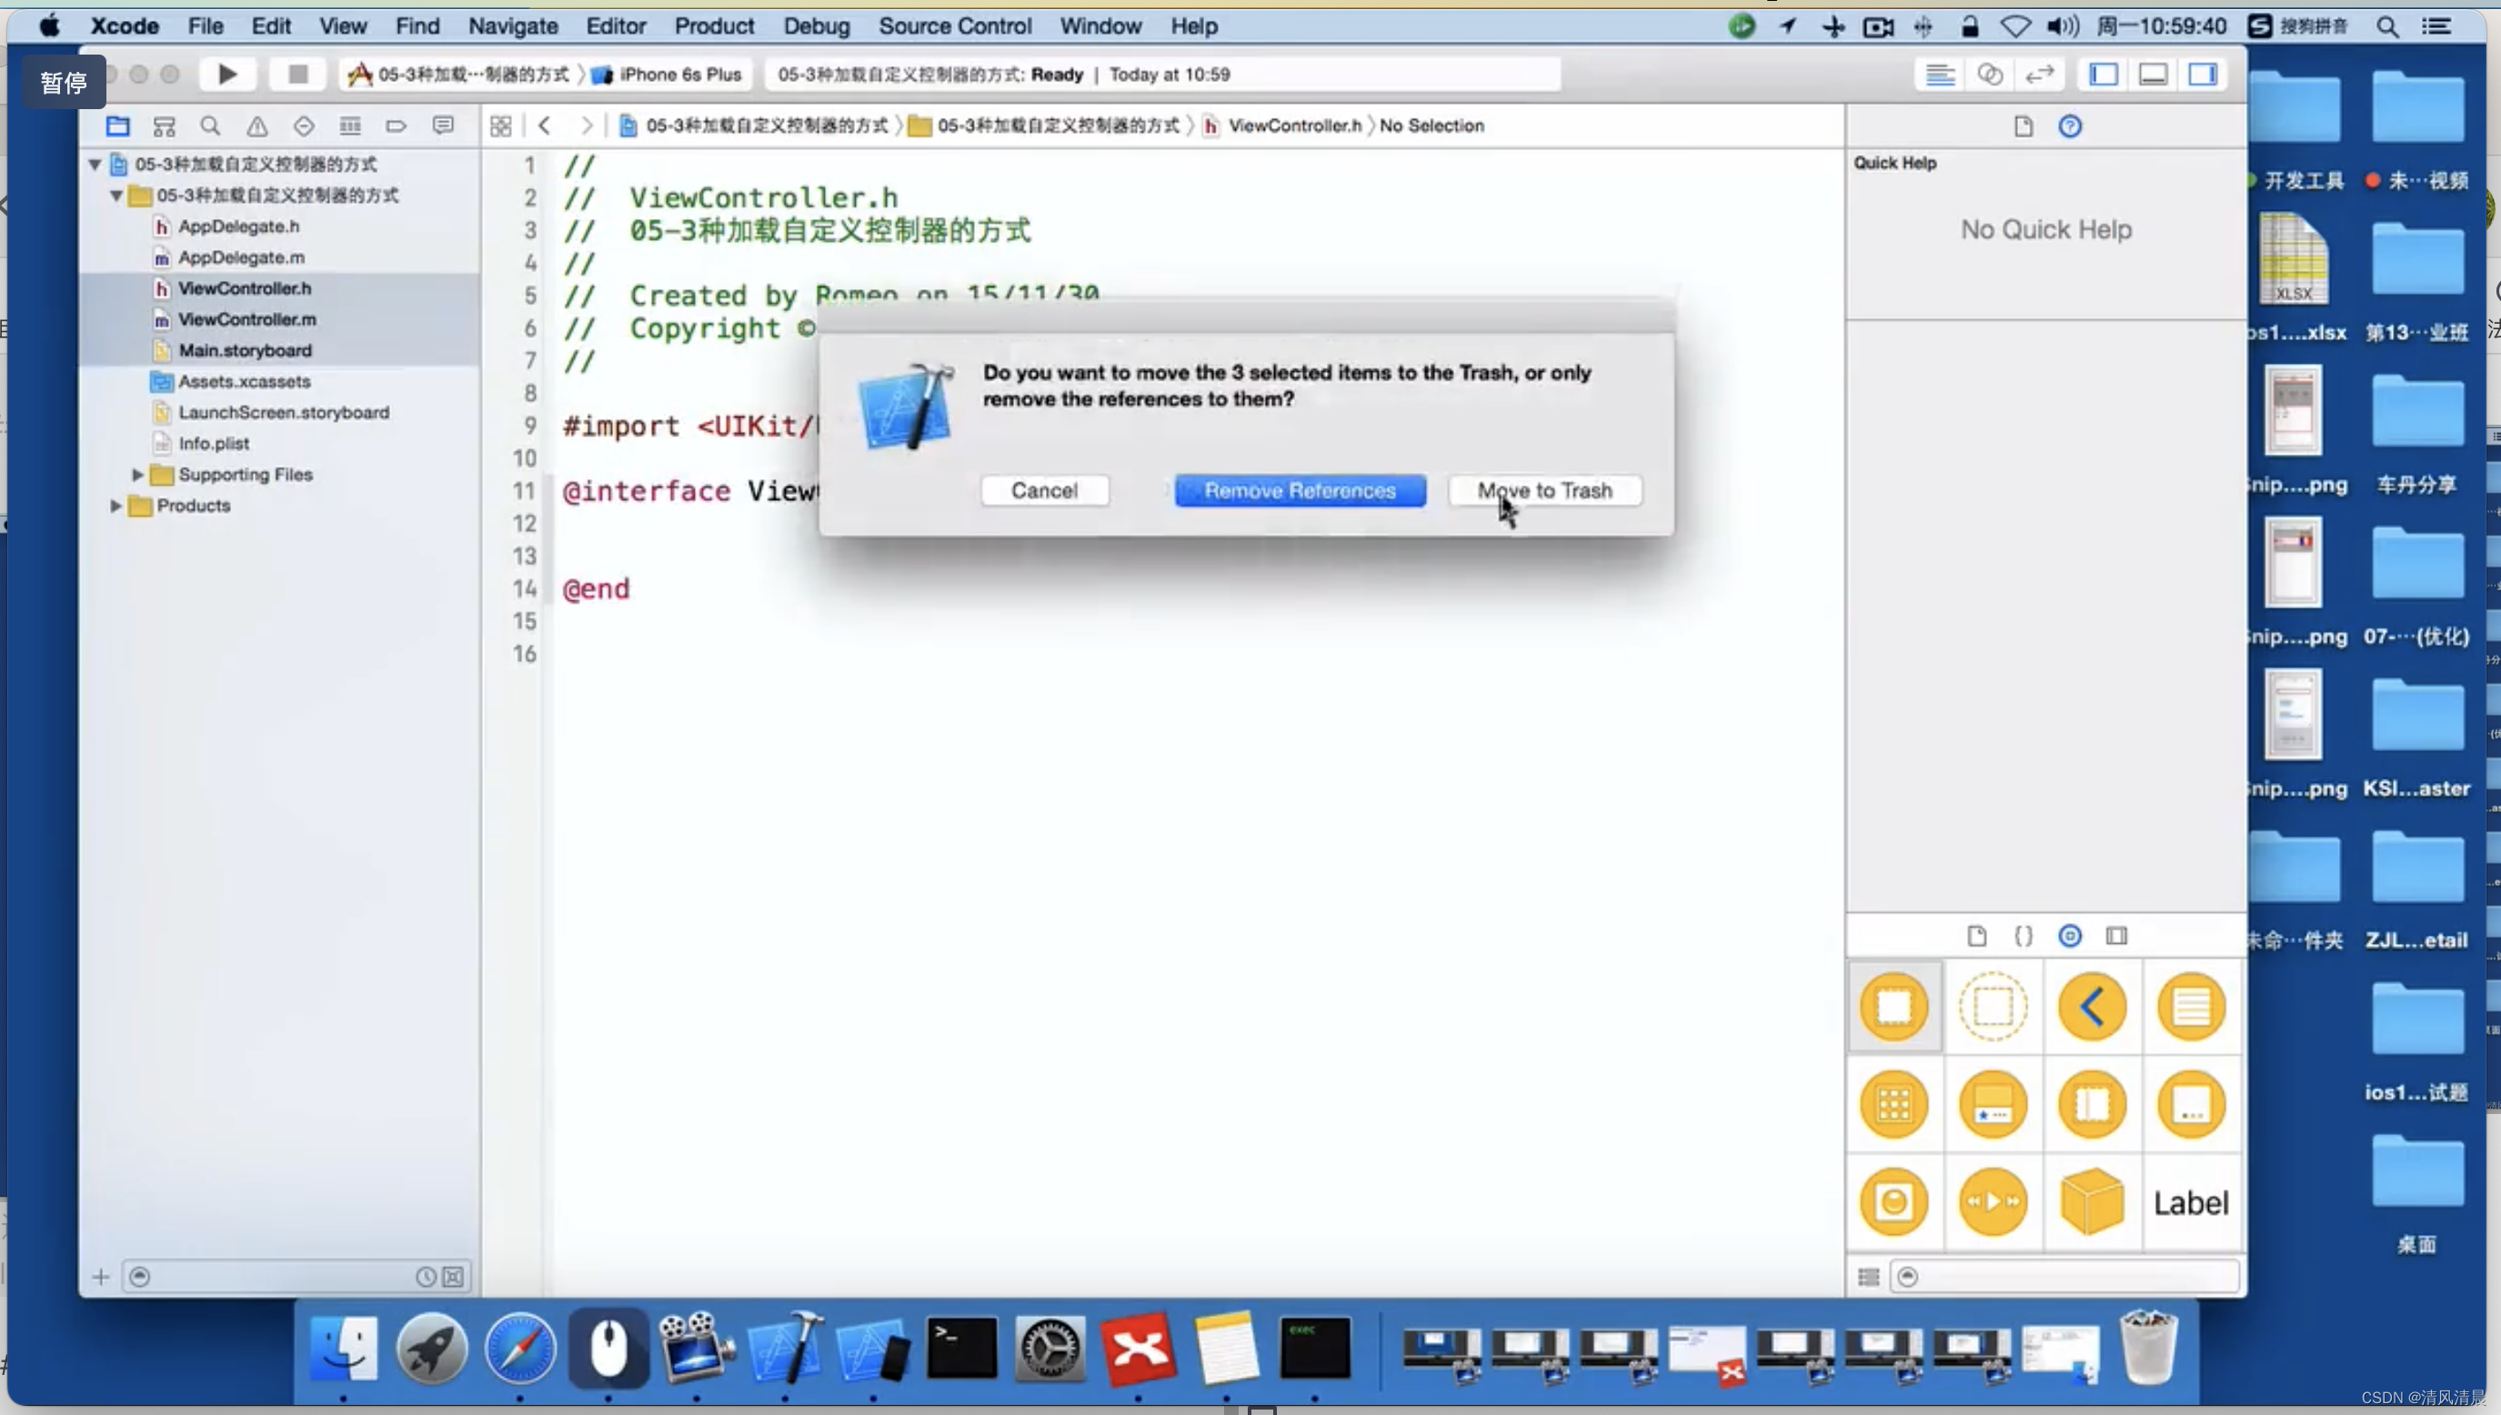Image resolution: width=2501 pixels, height=1415 pixels.
Task: Click the Assistant Editor toggle icon
Action: click(x=1989, y=72)
